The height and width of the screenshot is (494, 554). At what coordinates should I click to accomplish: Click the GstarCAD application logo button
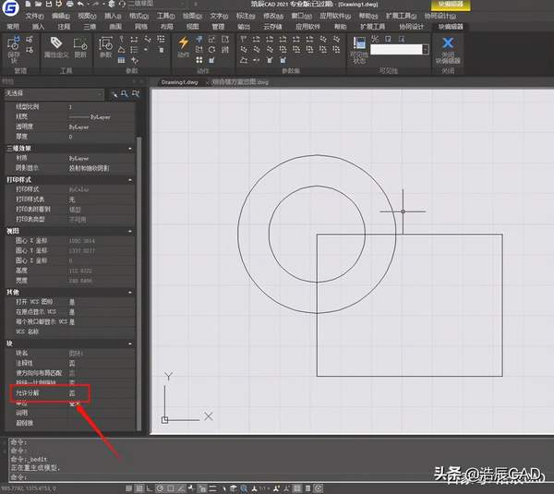tap(10, 7)
